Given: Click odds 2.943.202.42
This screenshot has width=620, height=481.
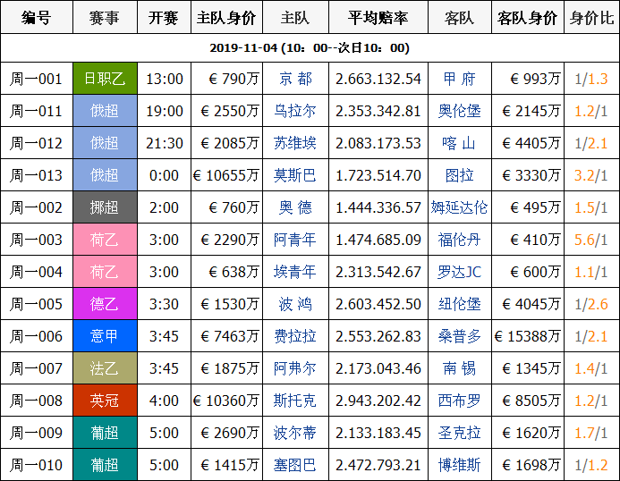Looking at the screenshot, I should tap(378, 401).
